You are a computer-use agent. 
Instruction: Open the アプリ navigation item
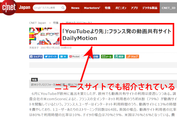pos(134,8)
